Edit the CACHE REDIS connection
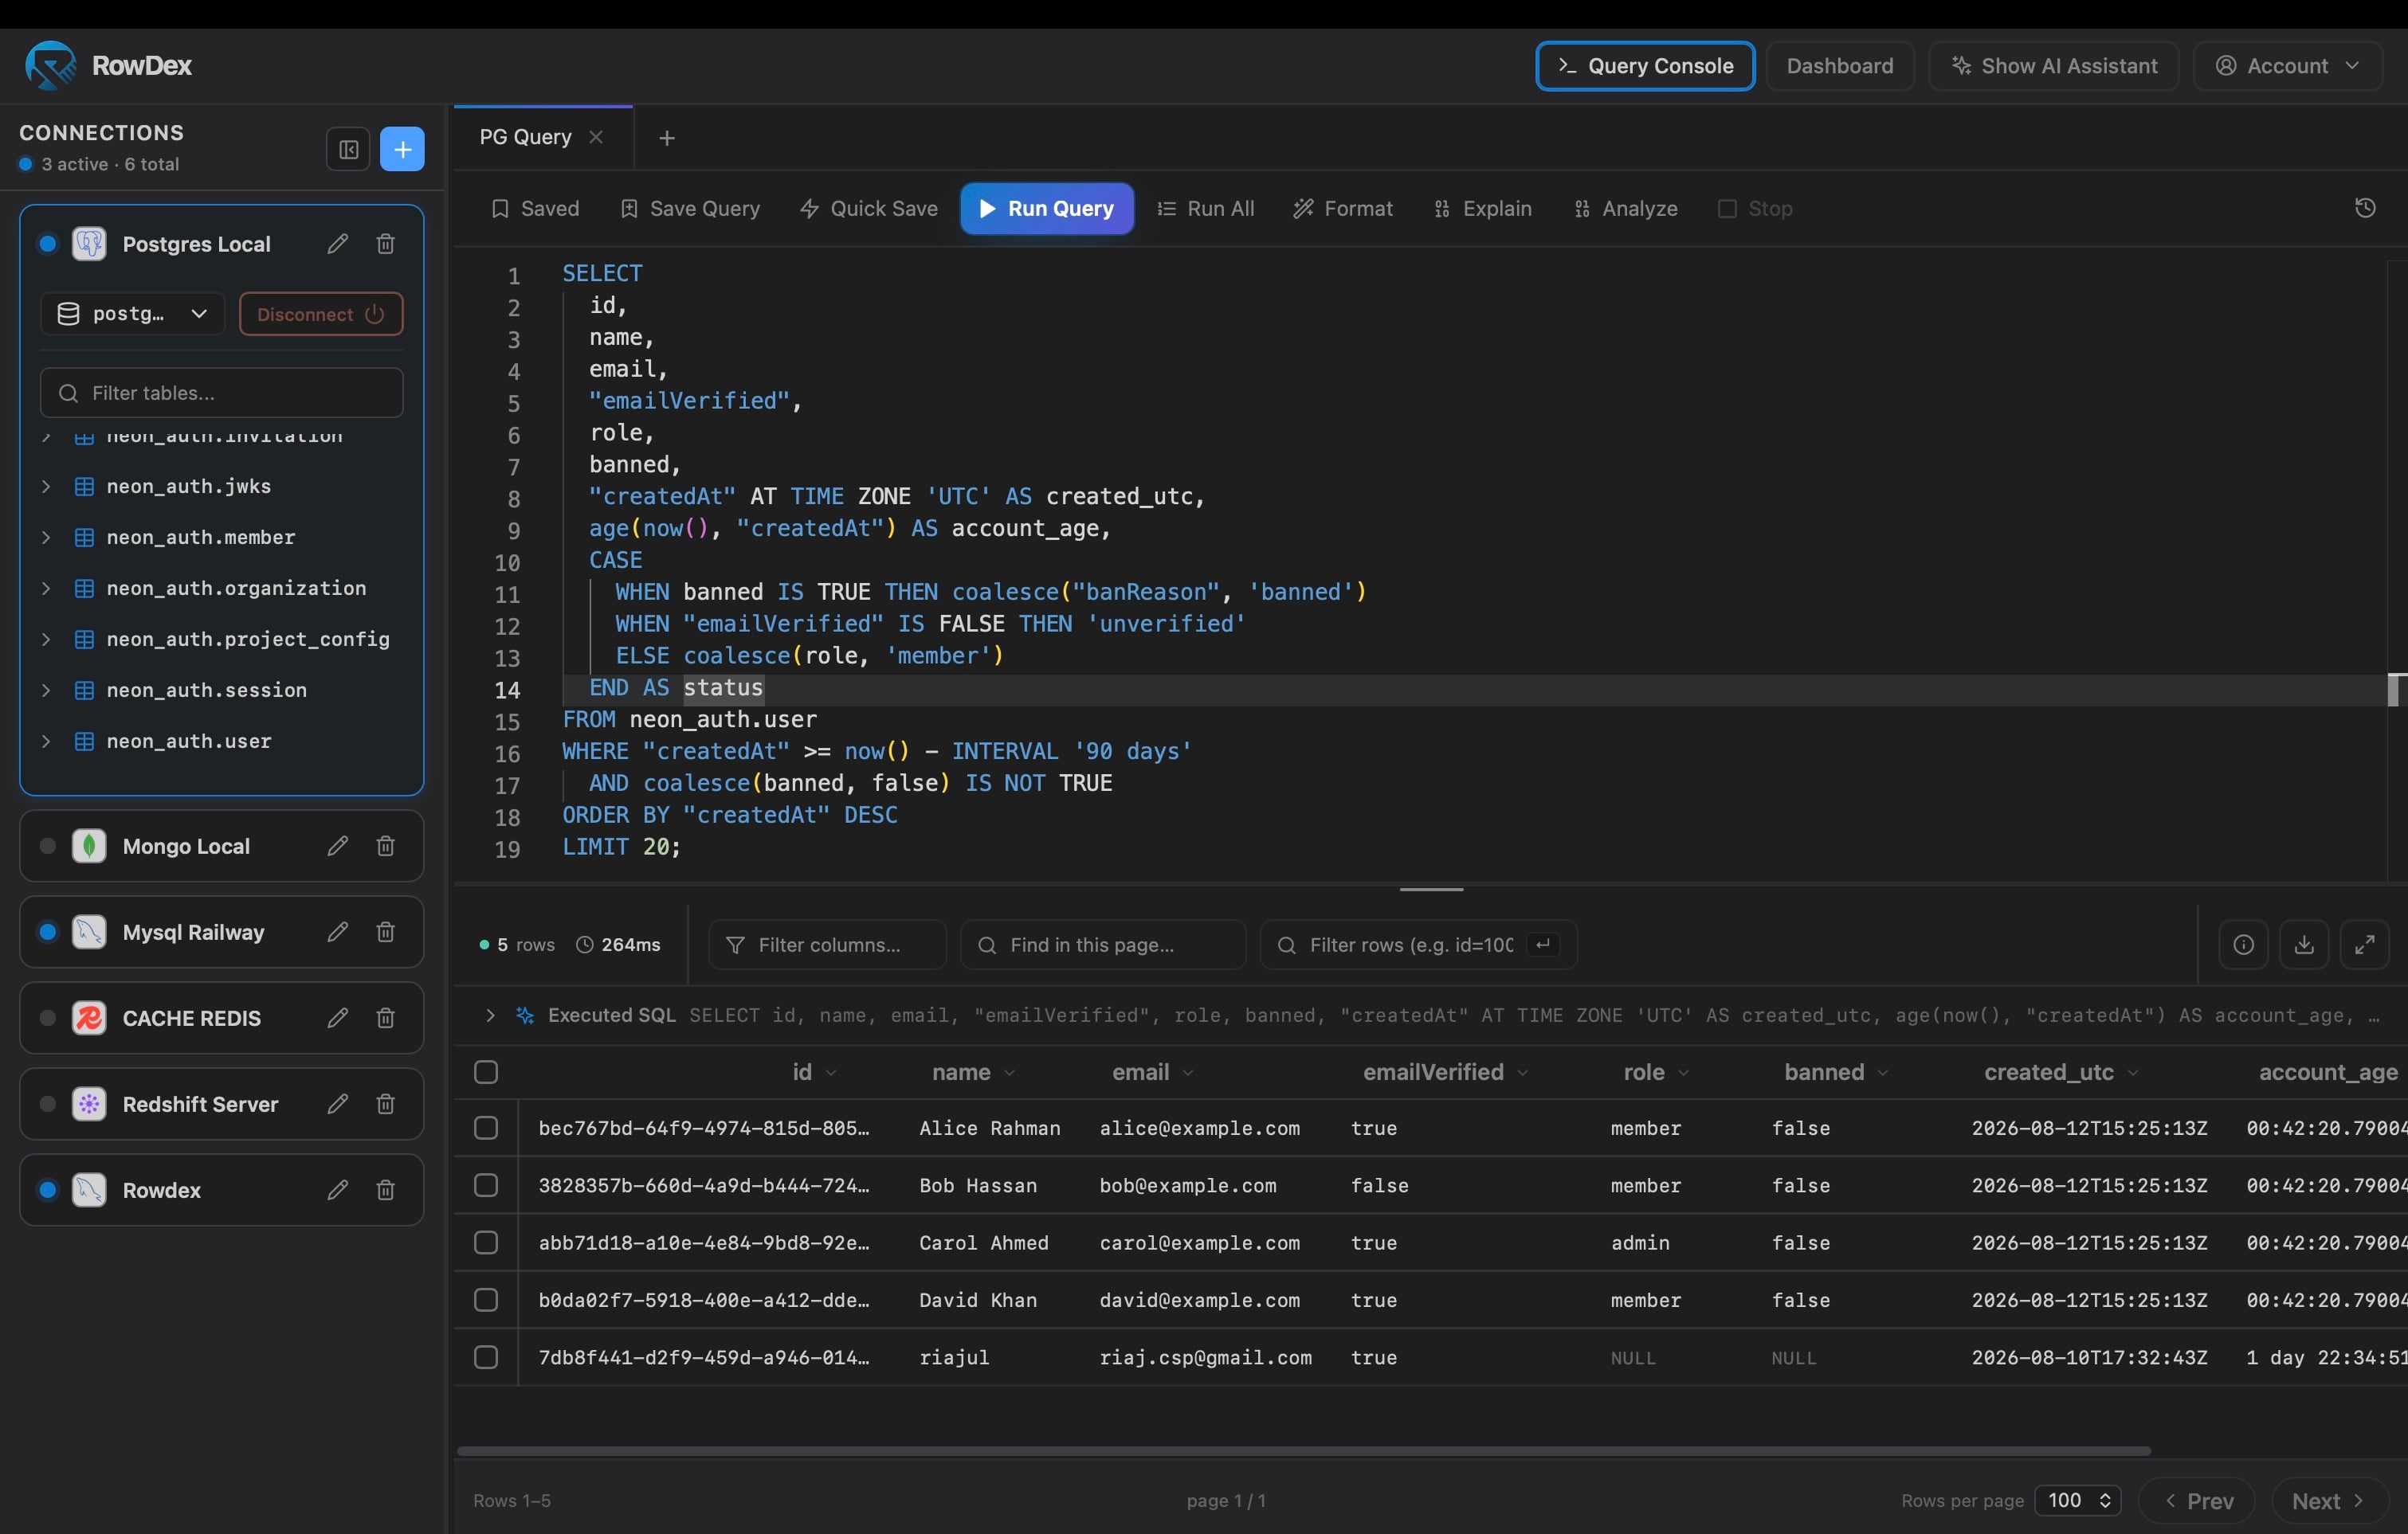Screen dimensions: 2408x1534 pos(338,1019)
